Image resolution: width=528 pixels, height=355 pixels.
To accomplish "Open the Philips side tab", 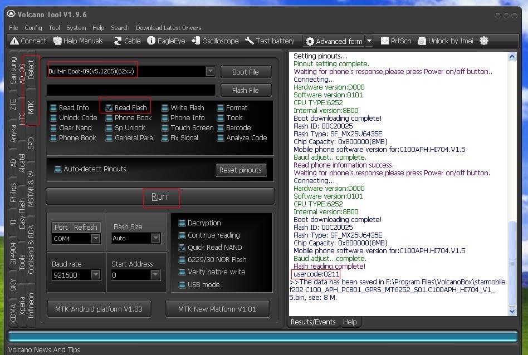I will click(13, 193).
